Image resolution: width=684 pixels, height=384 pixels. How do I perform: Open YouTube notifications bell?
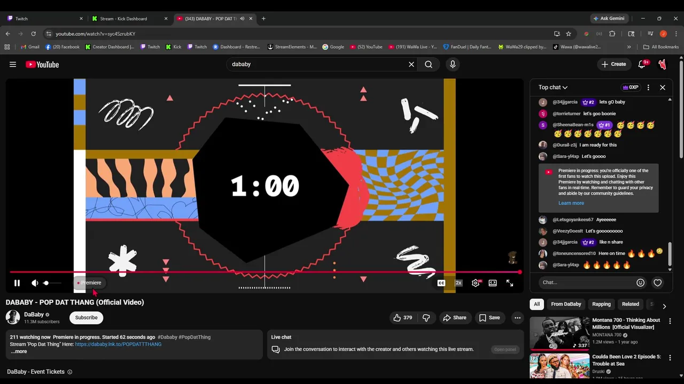point(642,64)
